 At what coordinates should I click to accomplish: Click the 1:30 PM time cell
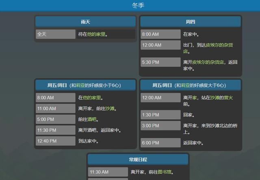[x=160, y=115]
